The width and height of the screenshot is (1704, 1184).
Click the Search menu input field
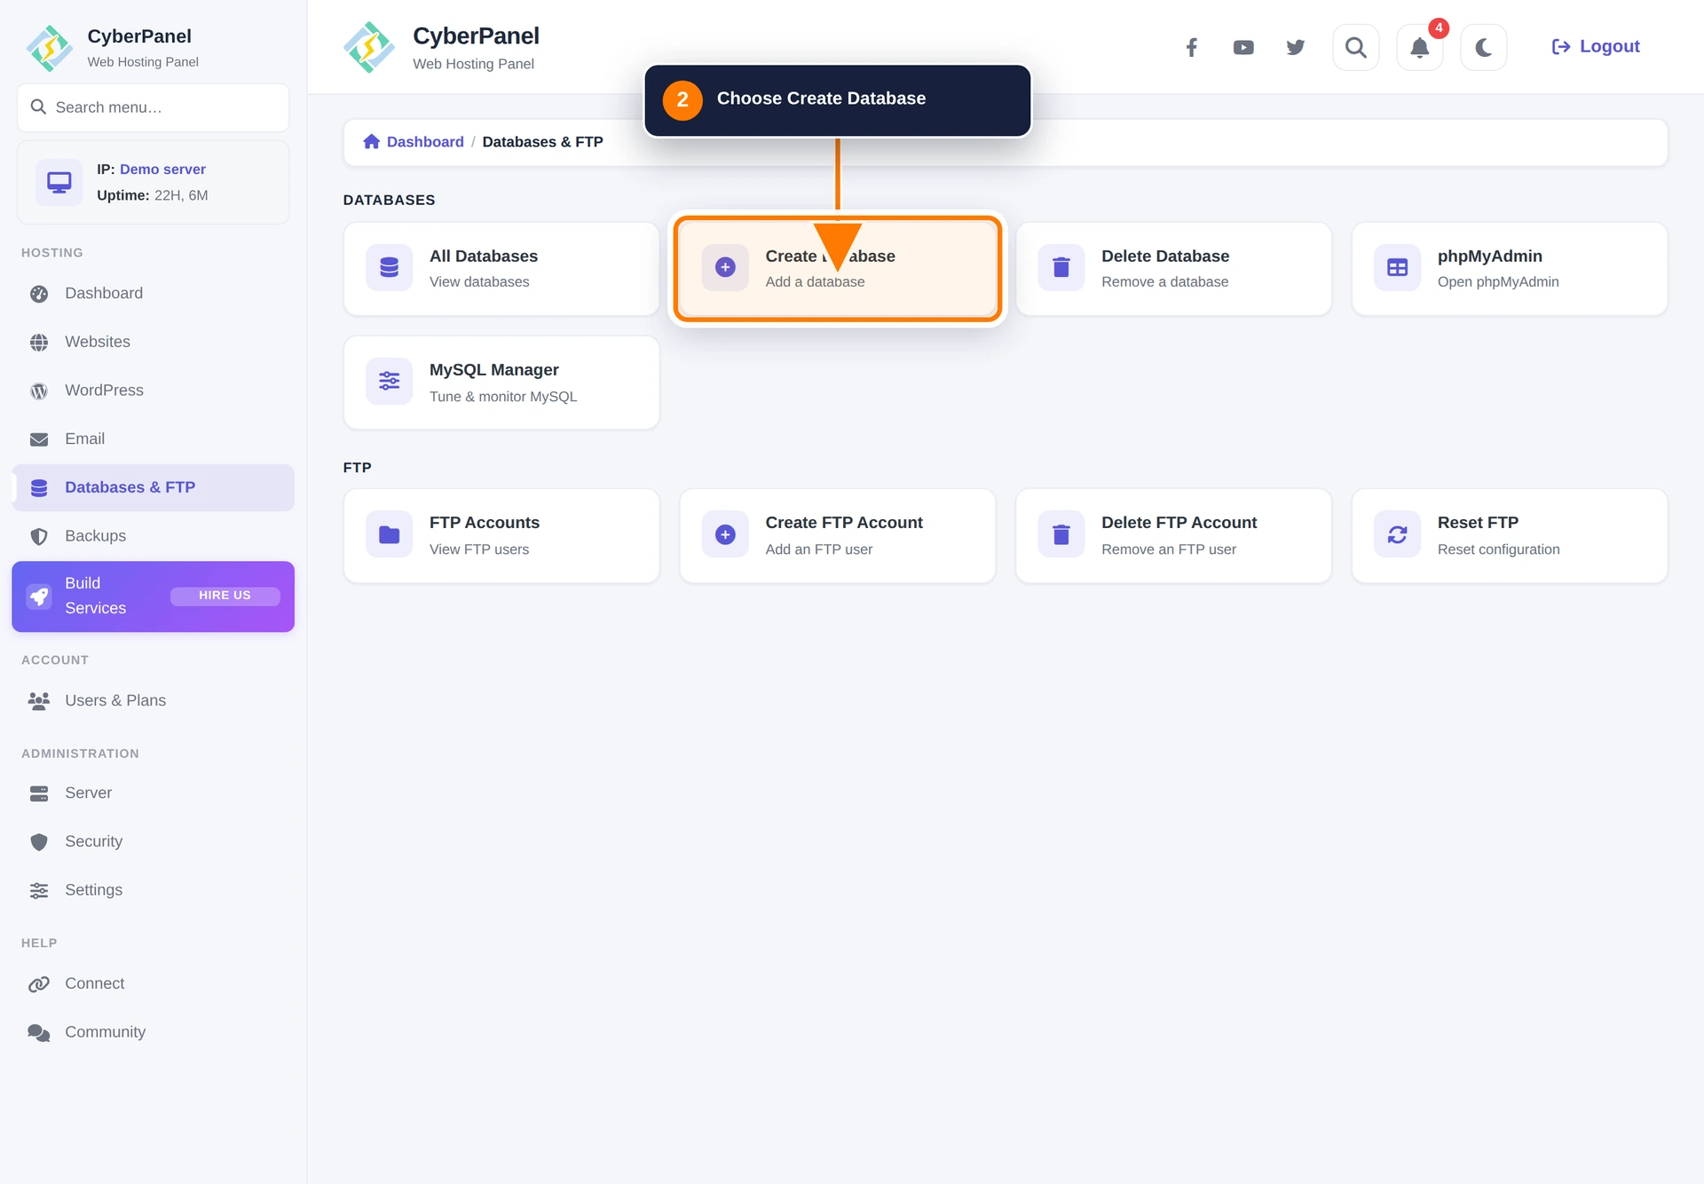click(x=154, y=107)
